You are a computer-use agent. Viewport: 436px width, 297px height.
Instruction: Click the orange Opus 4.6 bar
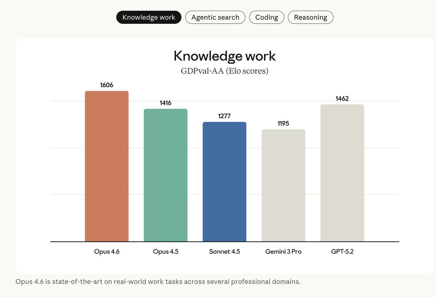pos(106,167)
